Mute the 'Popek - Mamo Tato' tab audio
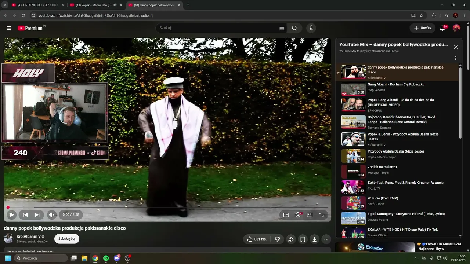 [x=115, y=5]
